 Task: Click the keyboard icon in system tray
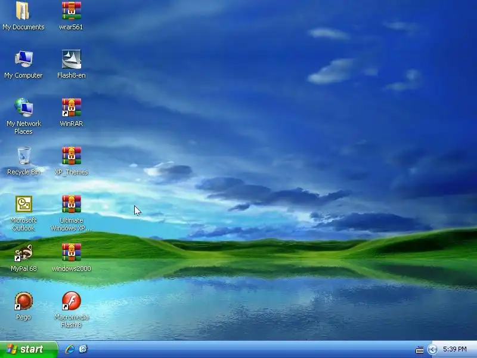(x=420, y=350)
